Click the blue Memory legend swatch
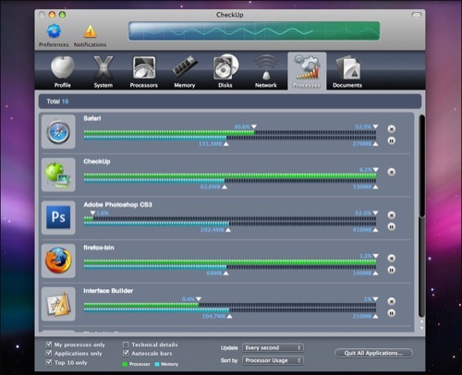462x375 pixels. (157, 364)
